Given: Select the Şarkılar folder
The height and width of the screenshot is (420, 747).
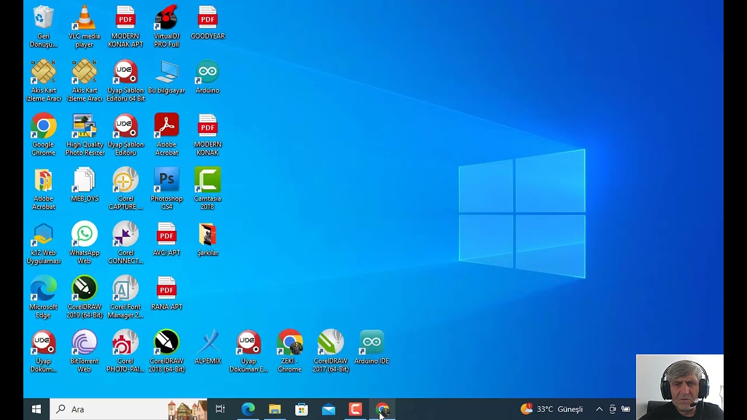Looking at the screenshot, I should pyautogui.click(x=208, y=240).
